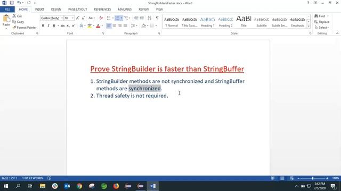Switch to the INSERT tab

39,10
